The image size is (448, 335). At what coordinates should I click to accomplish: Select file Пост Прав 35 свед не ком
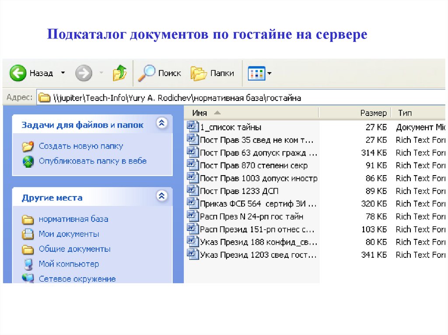tap(256, 140)
